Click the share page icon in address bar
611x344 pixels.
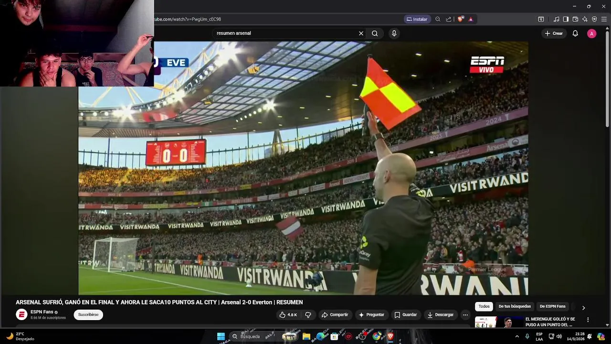(449, 19)
